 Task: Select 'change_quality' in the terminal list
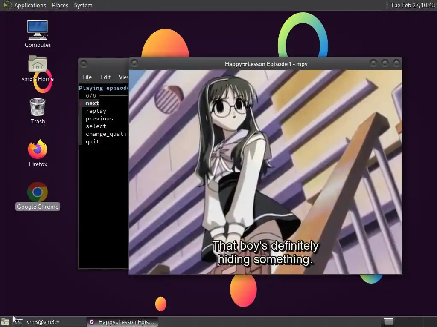[107, 134]
